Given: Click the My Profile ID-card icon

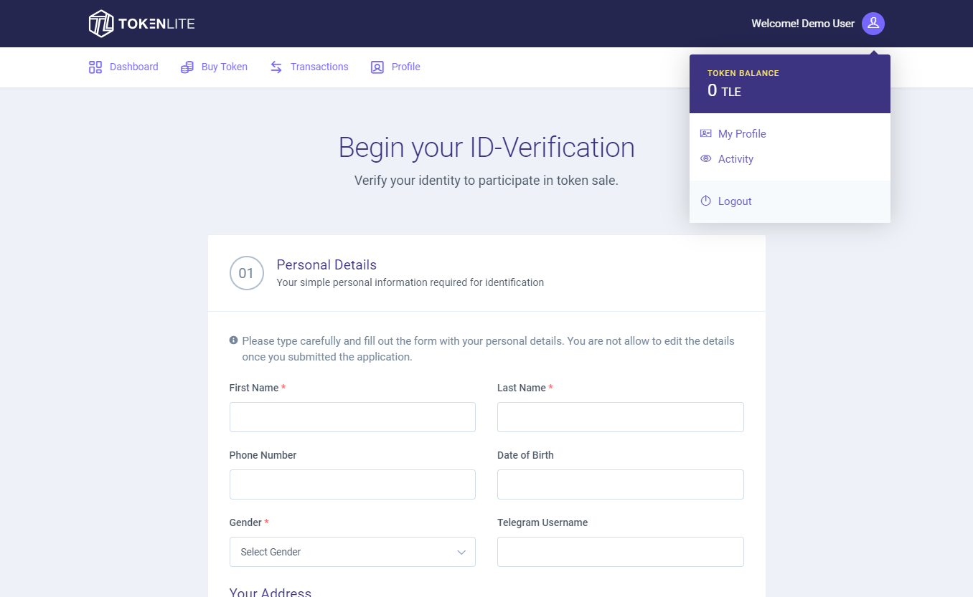Looking at the screenshot, I should point(705,133).
